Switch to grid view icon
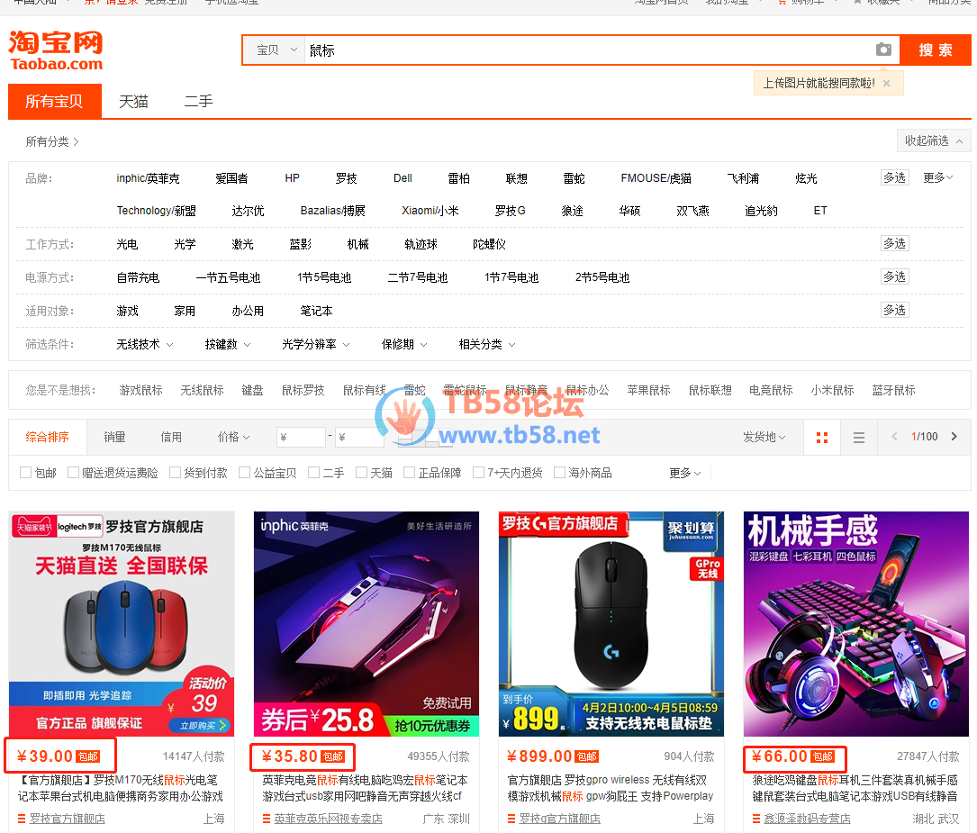The image size is (977, 833). point(822,438)
